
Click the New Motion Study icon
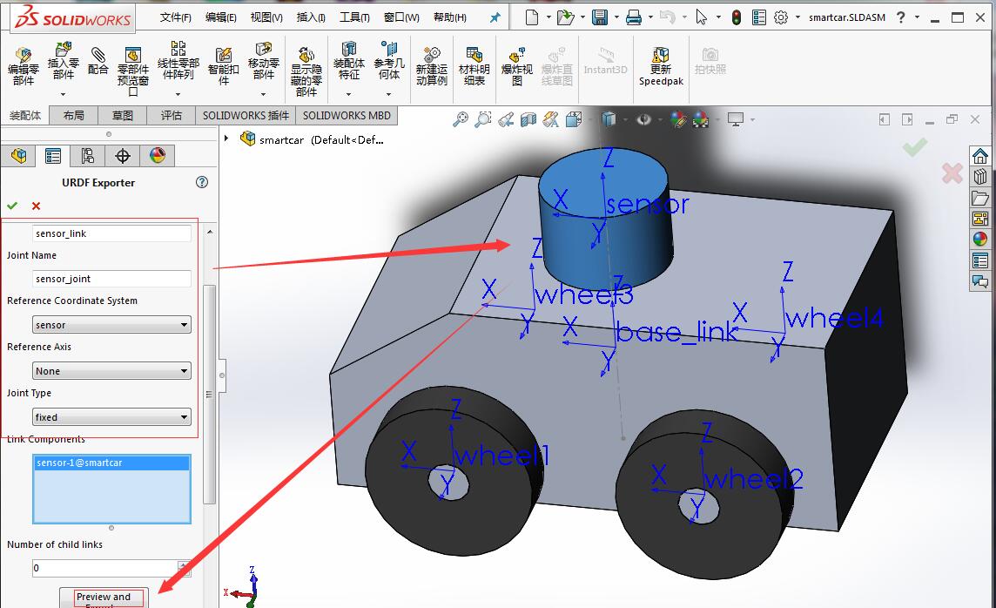432,54
